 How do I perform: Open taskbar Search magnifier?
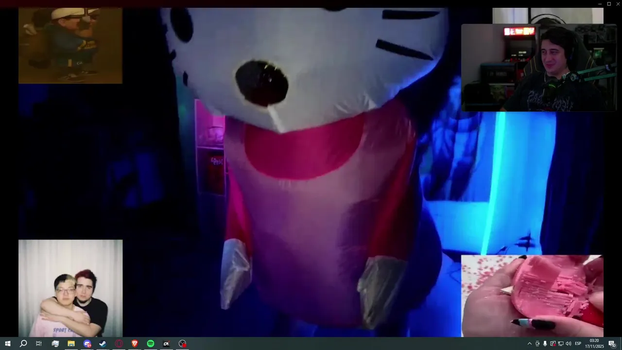(23, 344)
